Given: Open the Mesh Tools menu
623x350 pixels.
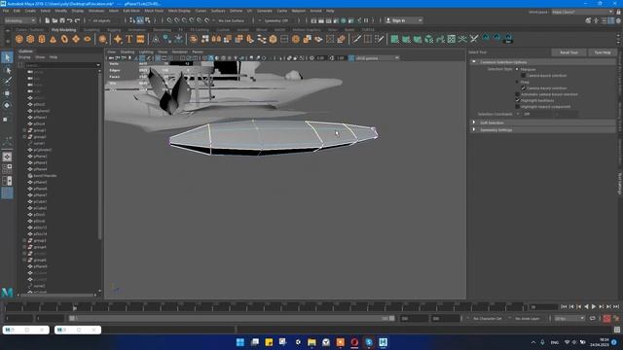Looking at the screenshot, I should pos(154,11).
